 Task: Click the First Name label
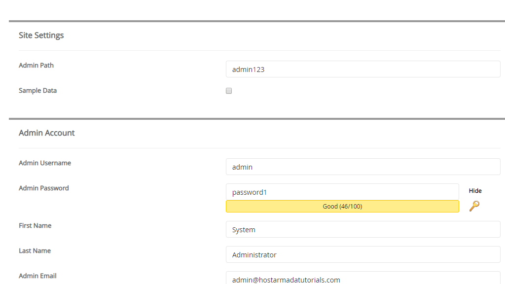coord(35,226)
